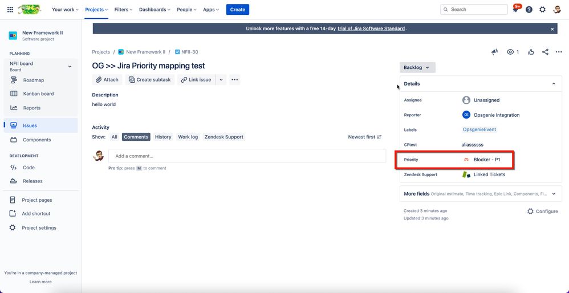Open the Projects breadcrumb link
This screenshot has height=293, width=569.
click(x=101, y=52)
